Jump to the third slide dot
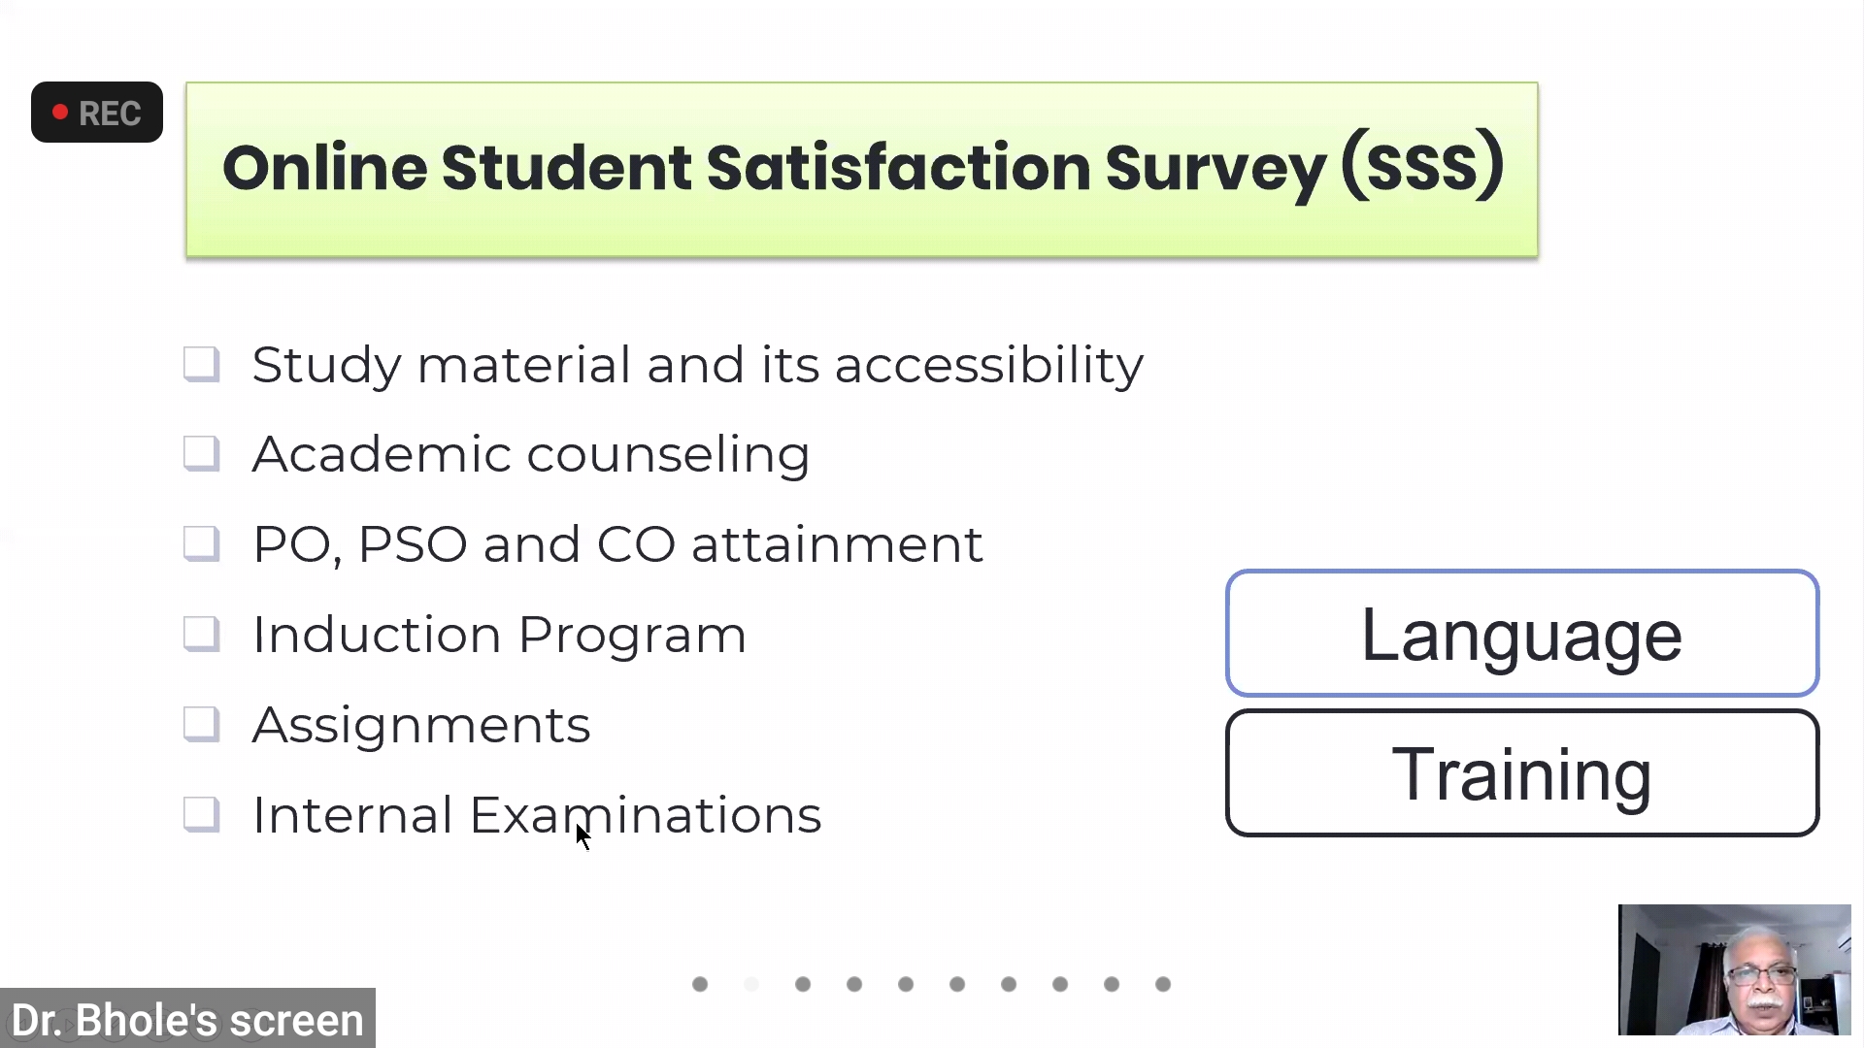The width and height of the screenshot is (1864, 1048). click(803, 985)
